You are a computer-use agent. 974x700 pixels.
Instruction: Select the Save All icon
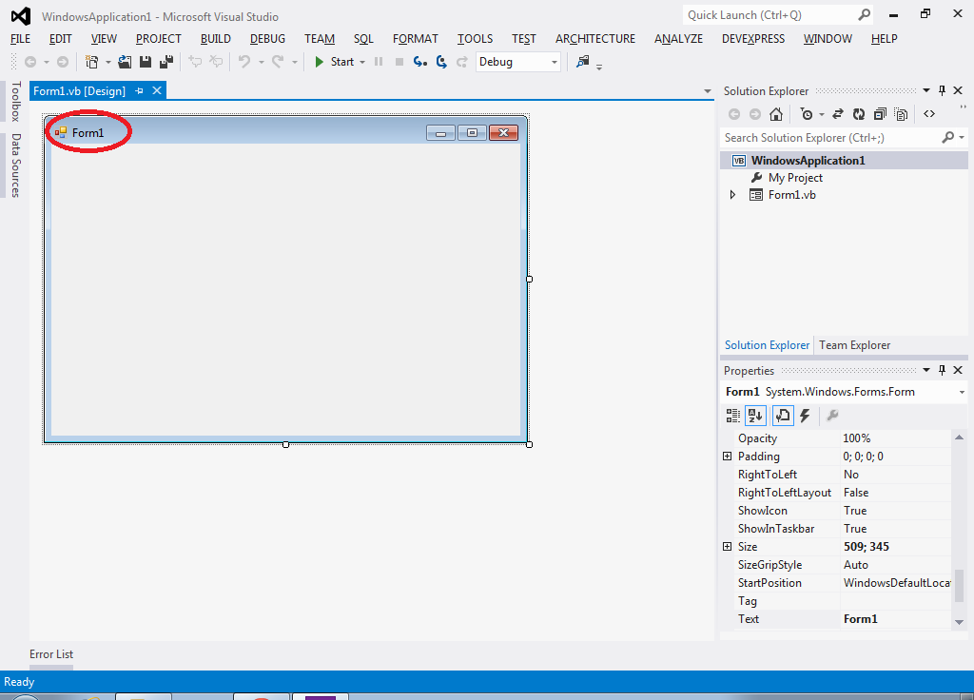(164, 61)
